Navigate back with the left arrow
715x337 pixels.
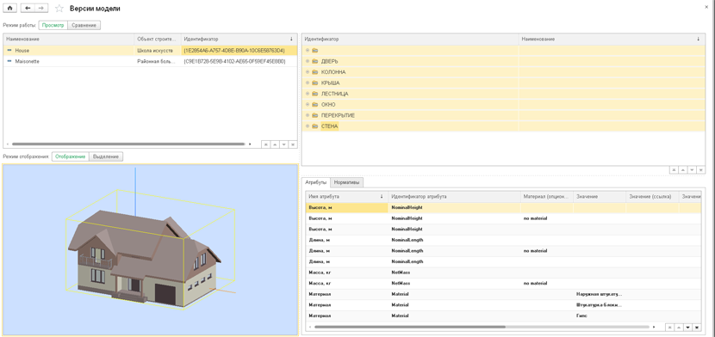pyautogui.click(x=28, y=9)
